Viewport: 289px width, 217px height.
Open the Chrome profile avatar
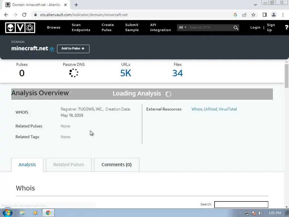point(274,15)
